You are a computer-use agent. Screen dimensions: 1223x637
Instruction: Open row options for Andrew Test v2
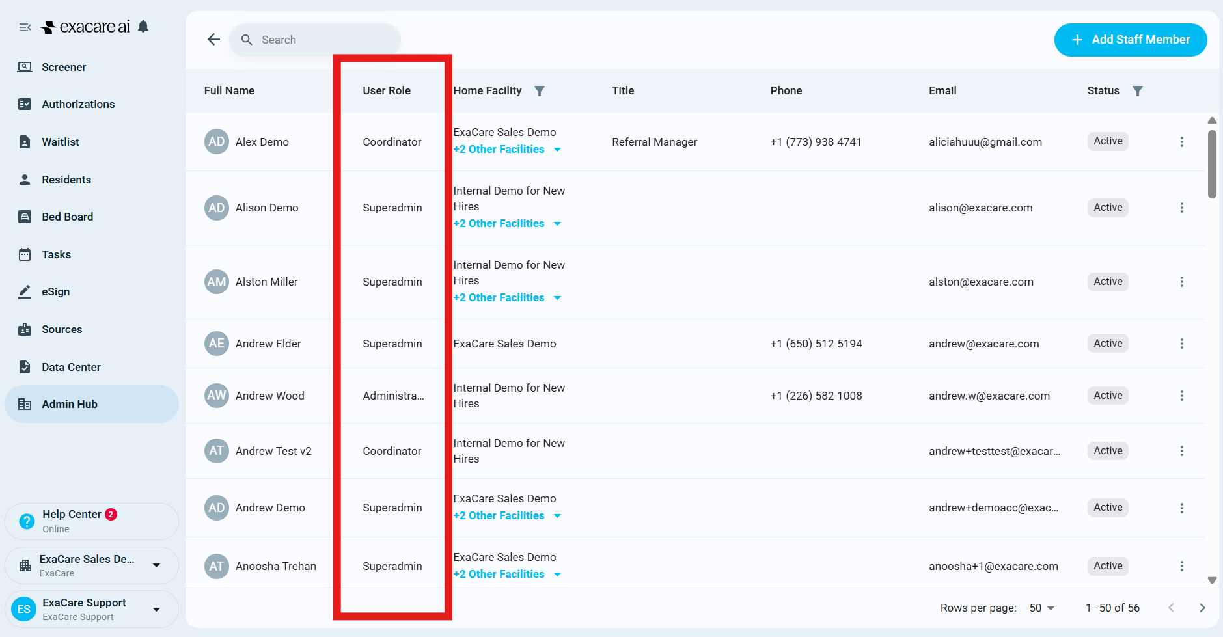click(x=1182, y=451)
